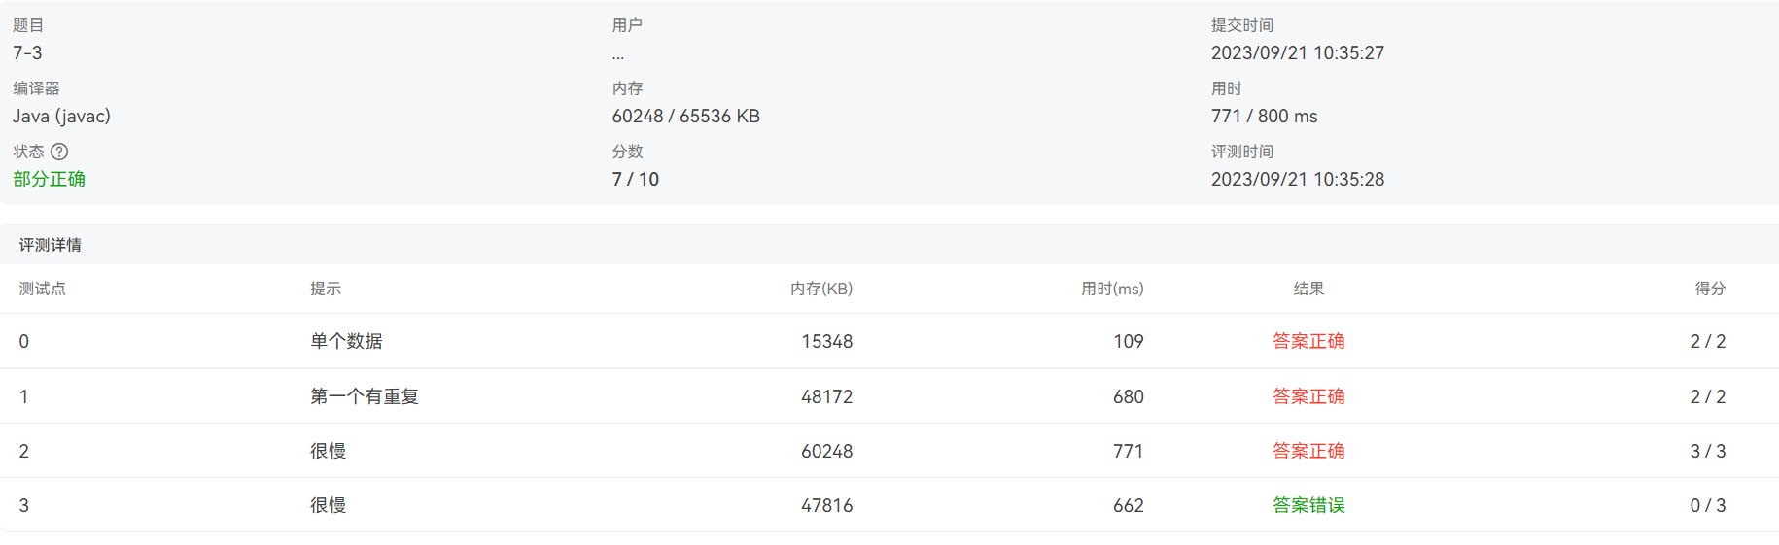Screen dimensions: 1779x545
Task: Click the 答案错误 result for test 3
Action: 1308,505
